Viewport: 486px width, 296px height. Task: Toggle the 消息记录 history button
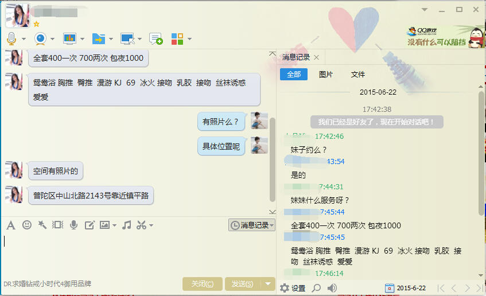point(252,225)
